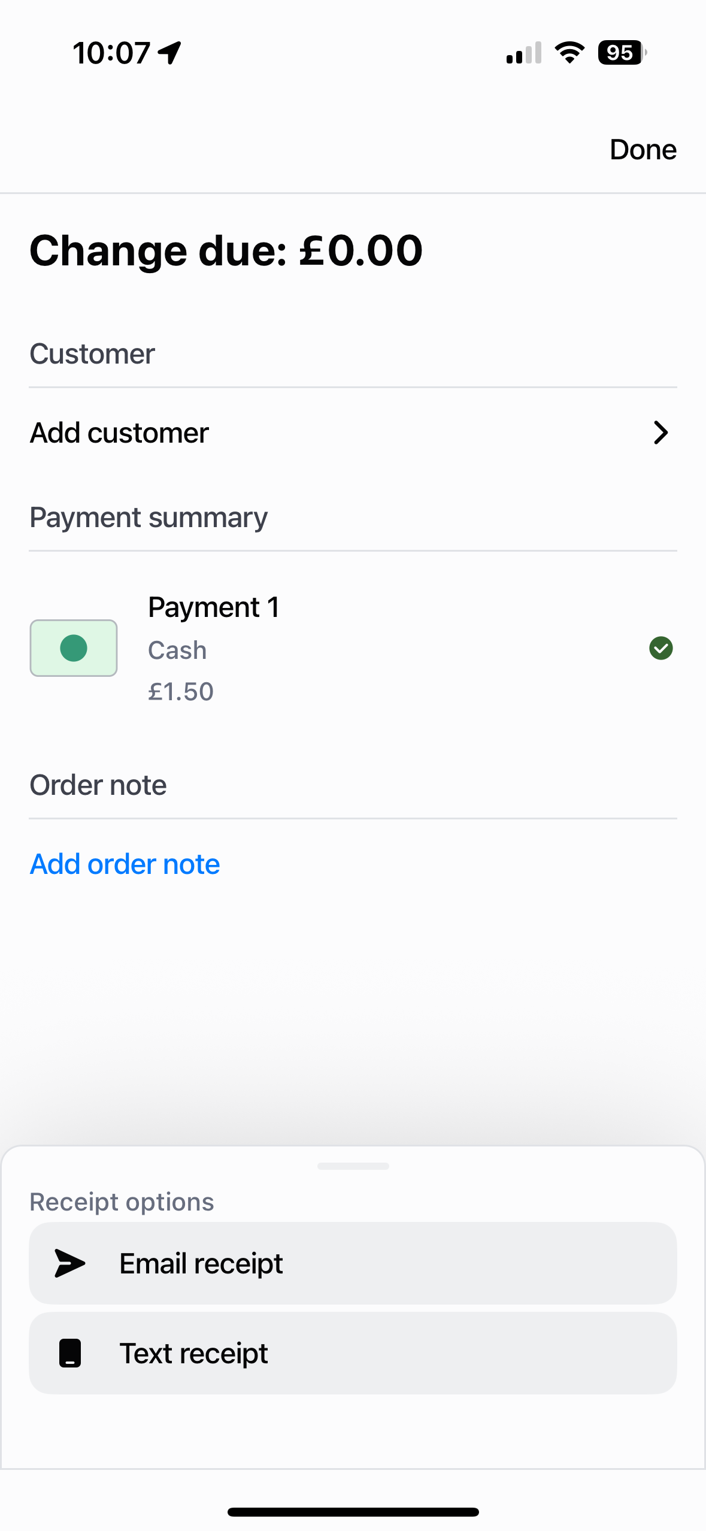Tap the battery level indicator
706x1531 pixels.
[x=622, y=53]
